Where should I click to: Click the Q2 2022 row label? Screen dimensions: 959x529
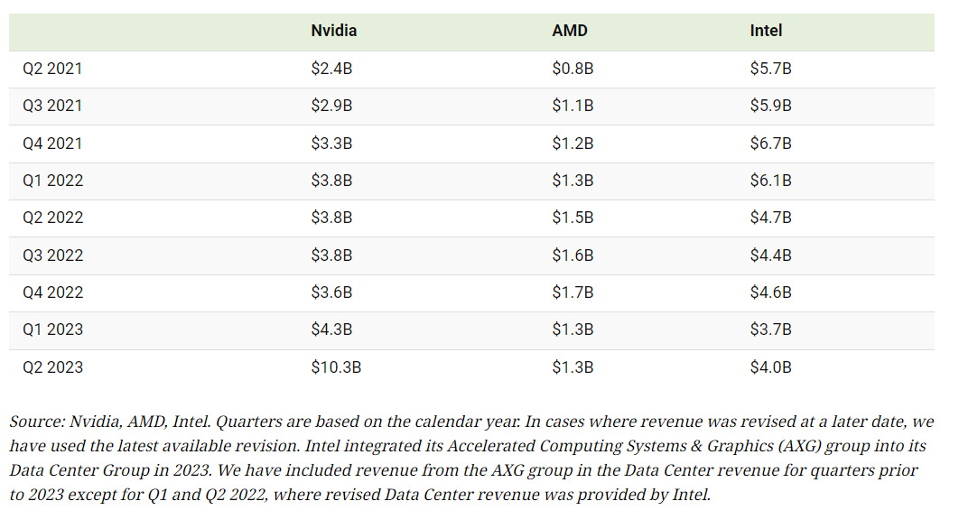click(52, 218)
